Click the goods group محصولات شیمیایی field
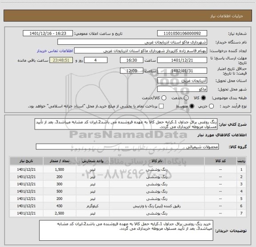 coord(127,147)
